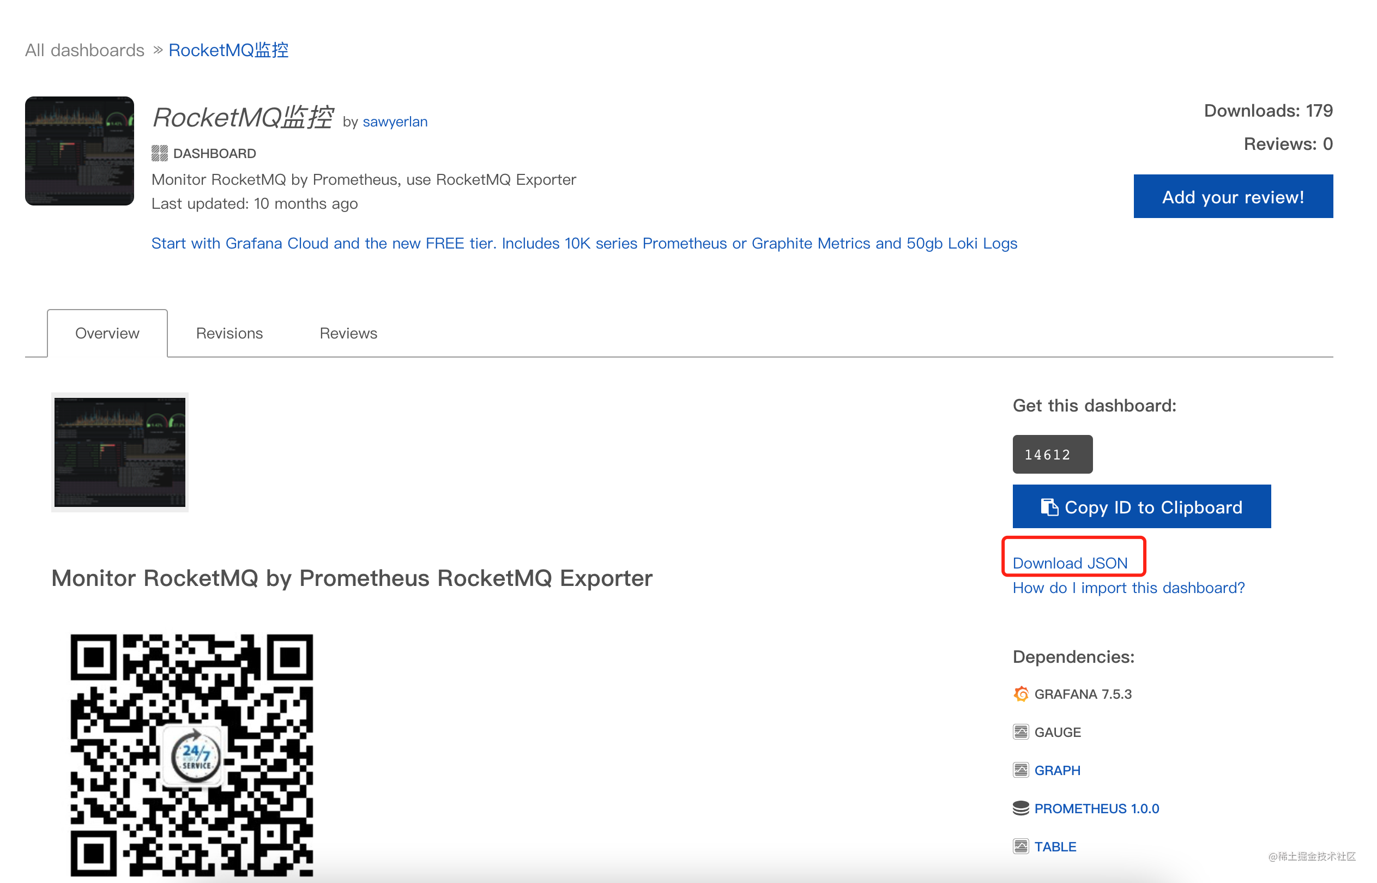Click the Add your review! button
Screen dimensions: 1377x883
(1233, 196)
